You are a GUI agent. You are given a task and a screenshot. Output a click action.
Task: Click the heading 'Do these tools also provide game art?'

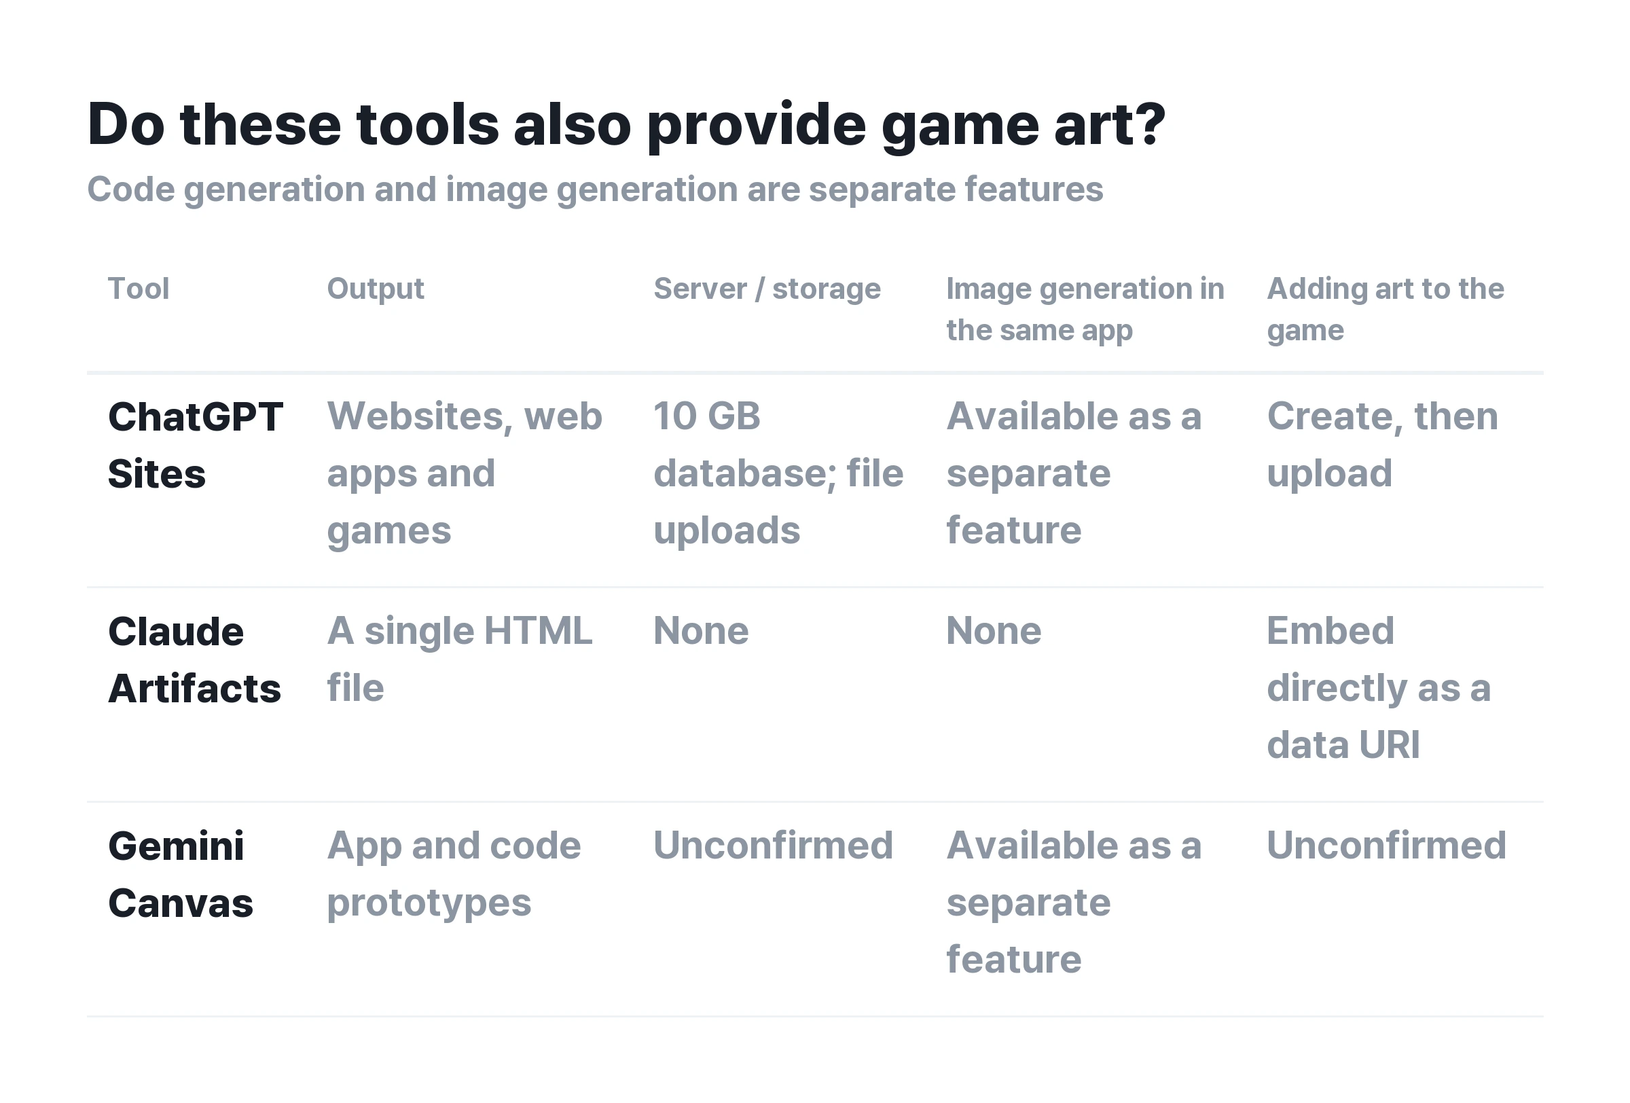click(x=626, y=125)
